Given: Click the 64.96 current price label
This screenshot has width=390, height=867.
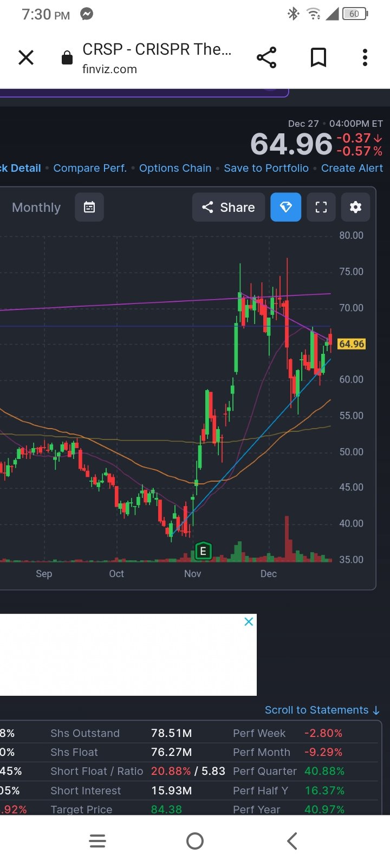Looking at the screenshot, I should pyautogui.click(x=352, y=344).
